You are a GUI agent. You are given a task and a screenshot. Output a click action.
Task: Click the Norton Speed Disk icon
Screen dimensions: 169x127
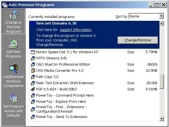point(33,52)
